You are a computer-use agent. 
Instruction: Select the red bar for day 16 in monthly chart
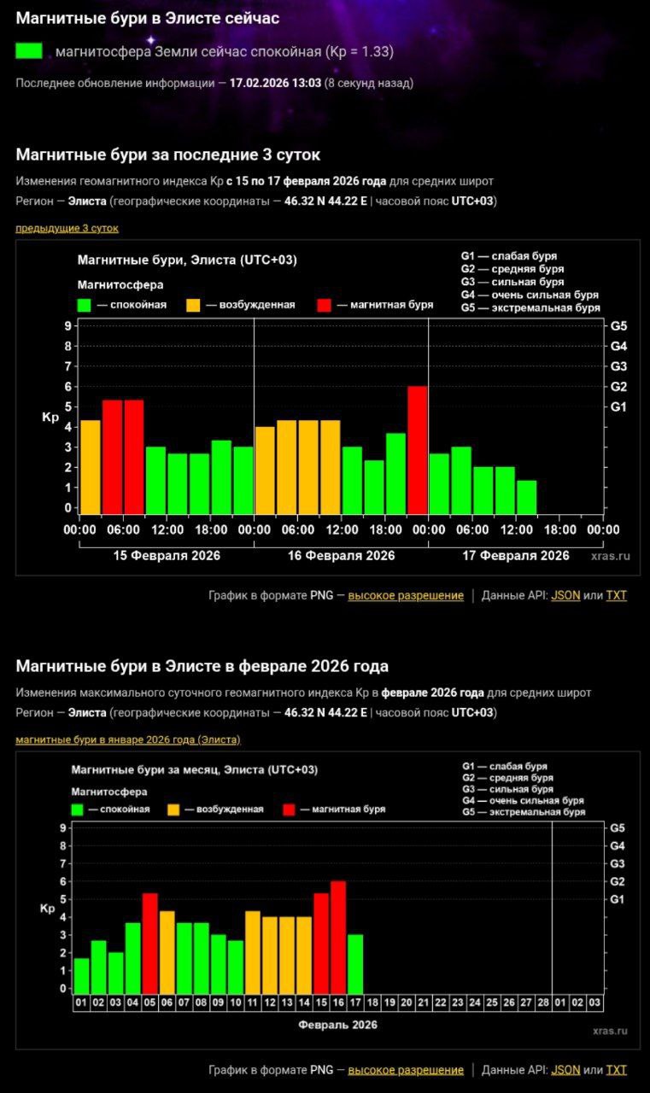coord(338,937)
